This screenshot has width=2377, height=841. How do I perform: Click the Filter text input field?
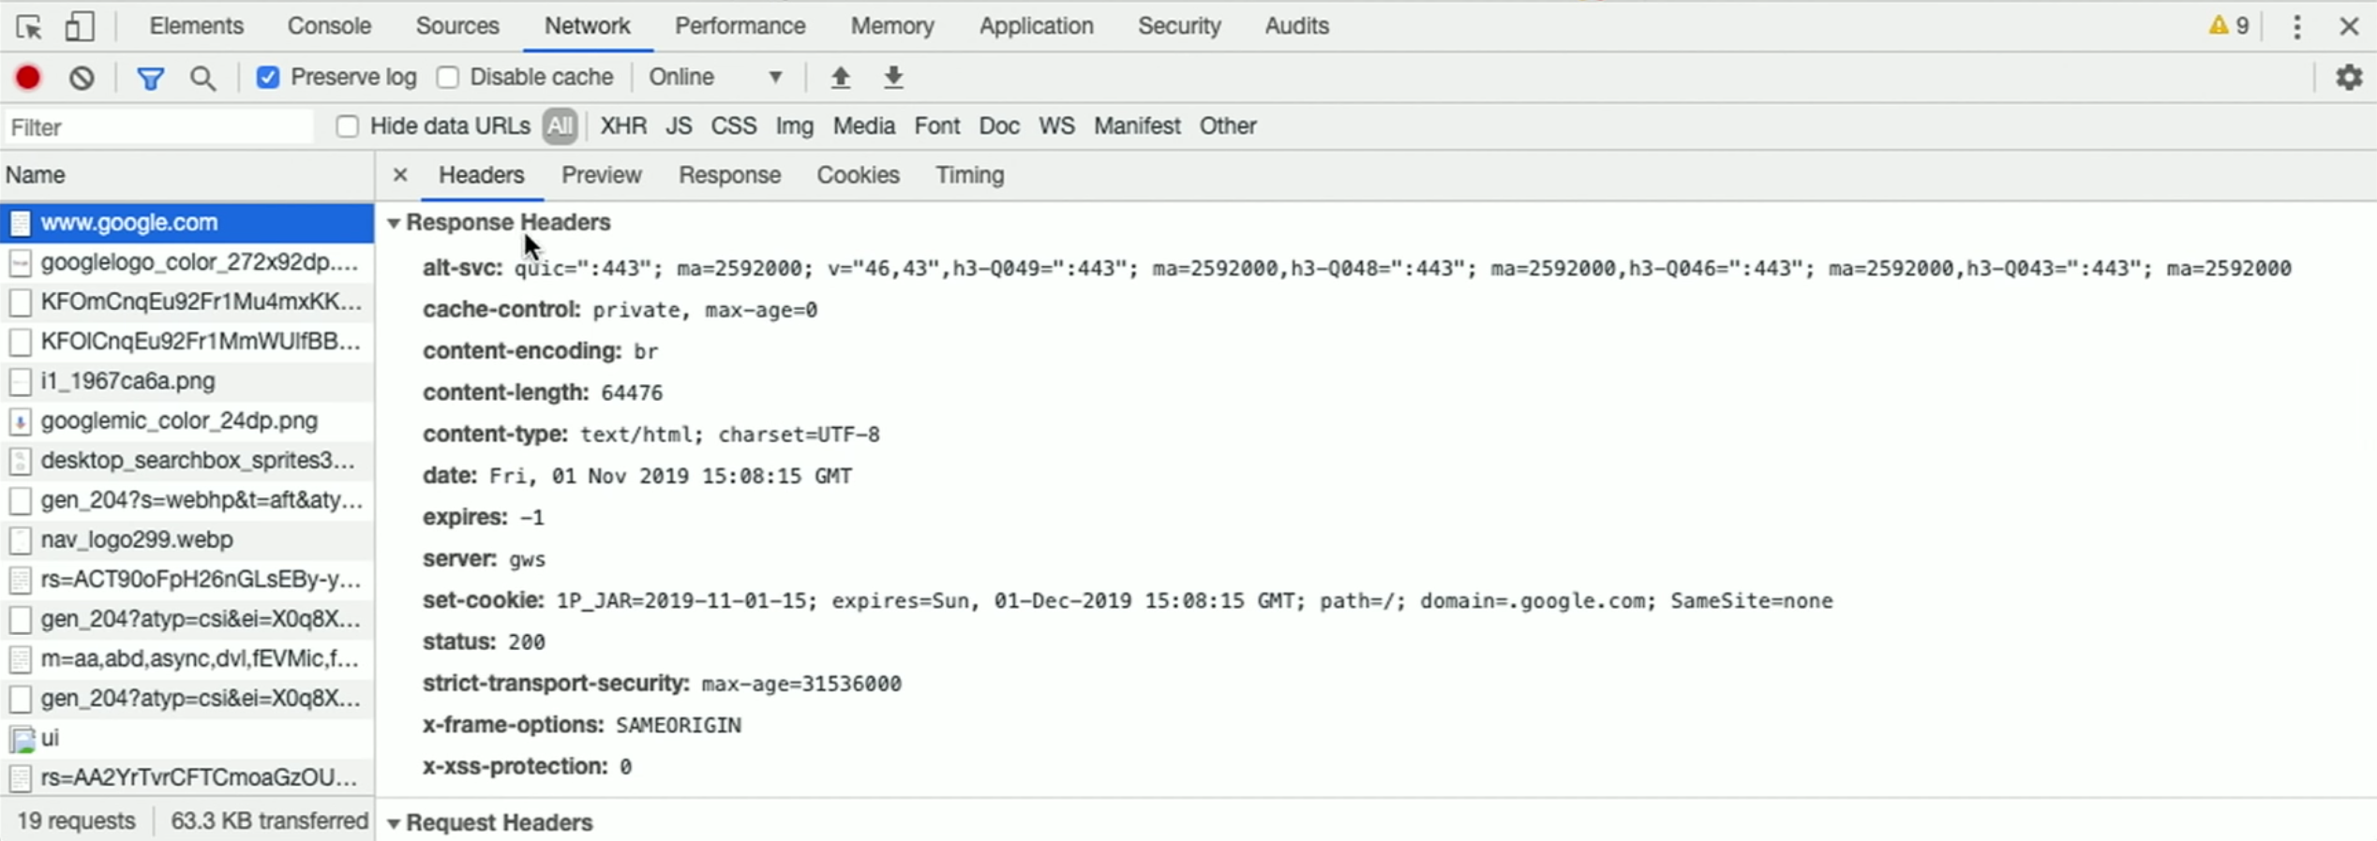pyautogui.click(x=159, y=127)
